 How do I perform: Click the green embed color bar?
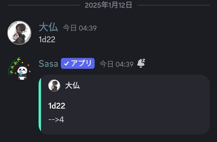40,105
